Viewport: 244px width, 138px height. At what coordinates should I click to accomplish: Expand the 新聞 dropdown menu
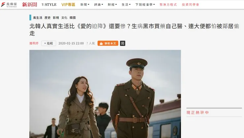pyautogui.click(x=85, y=5)
